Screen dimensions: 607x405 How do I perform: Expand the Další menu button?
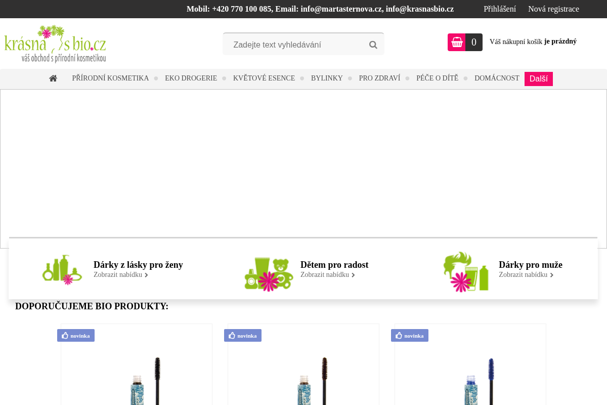point(539,79)
